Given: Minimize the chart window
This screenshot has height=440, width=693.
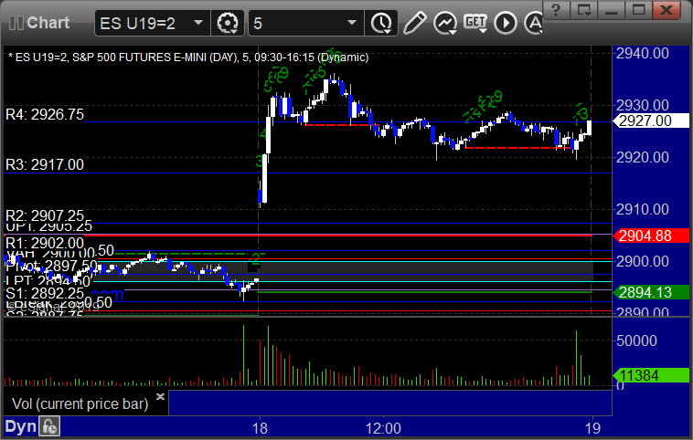Looking at the screenshot, I should tap(611, 9).
